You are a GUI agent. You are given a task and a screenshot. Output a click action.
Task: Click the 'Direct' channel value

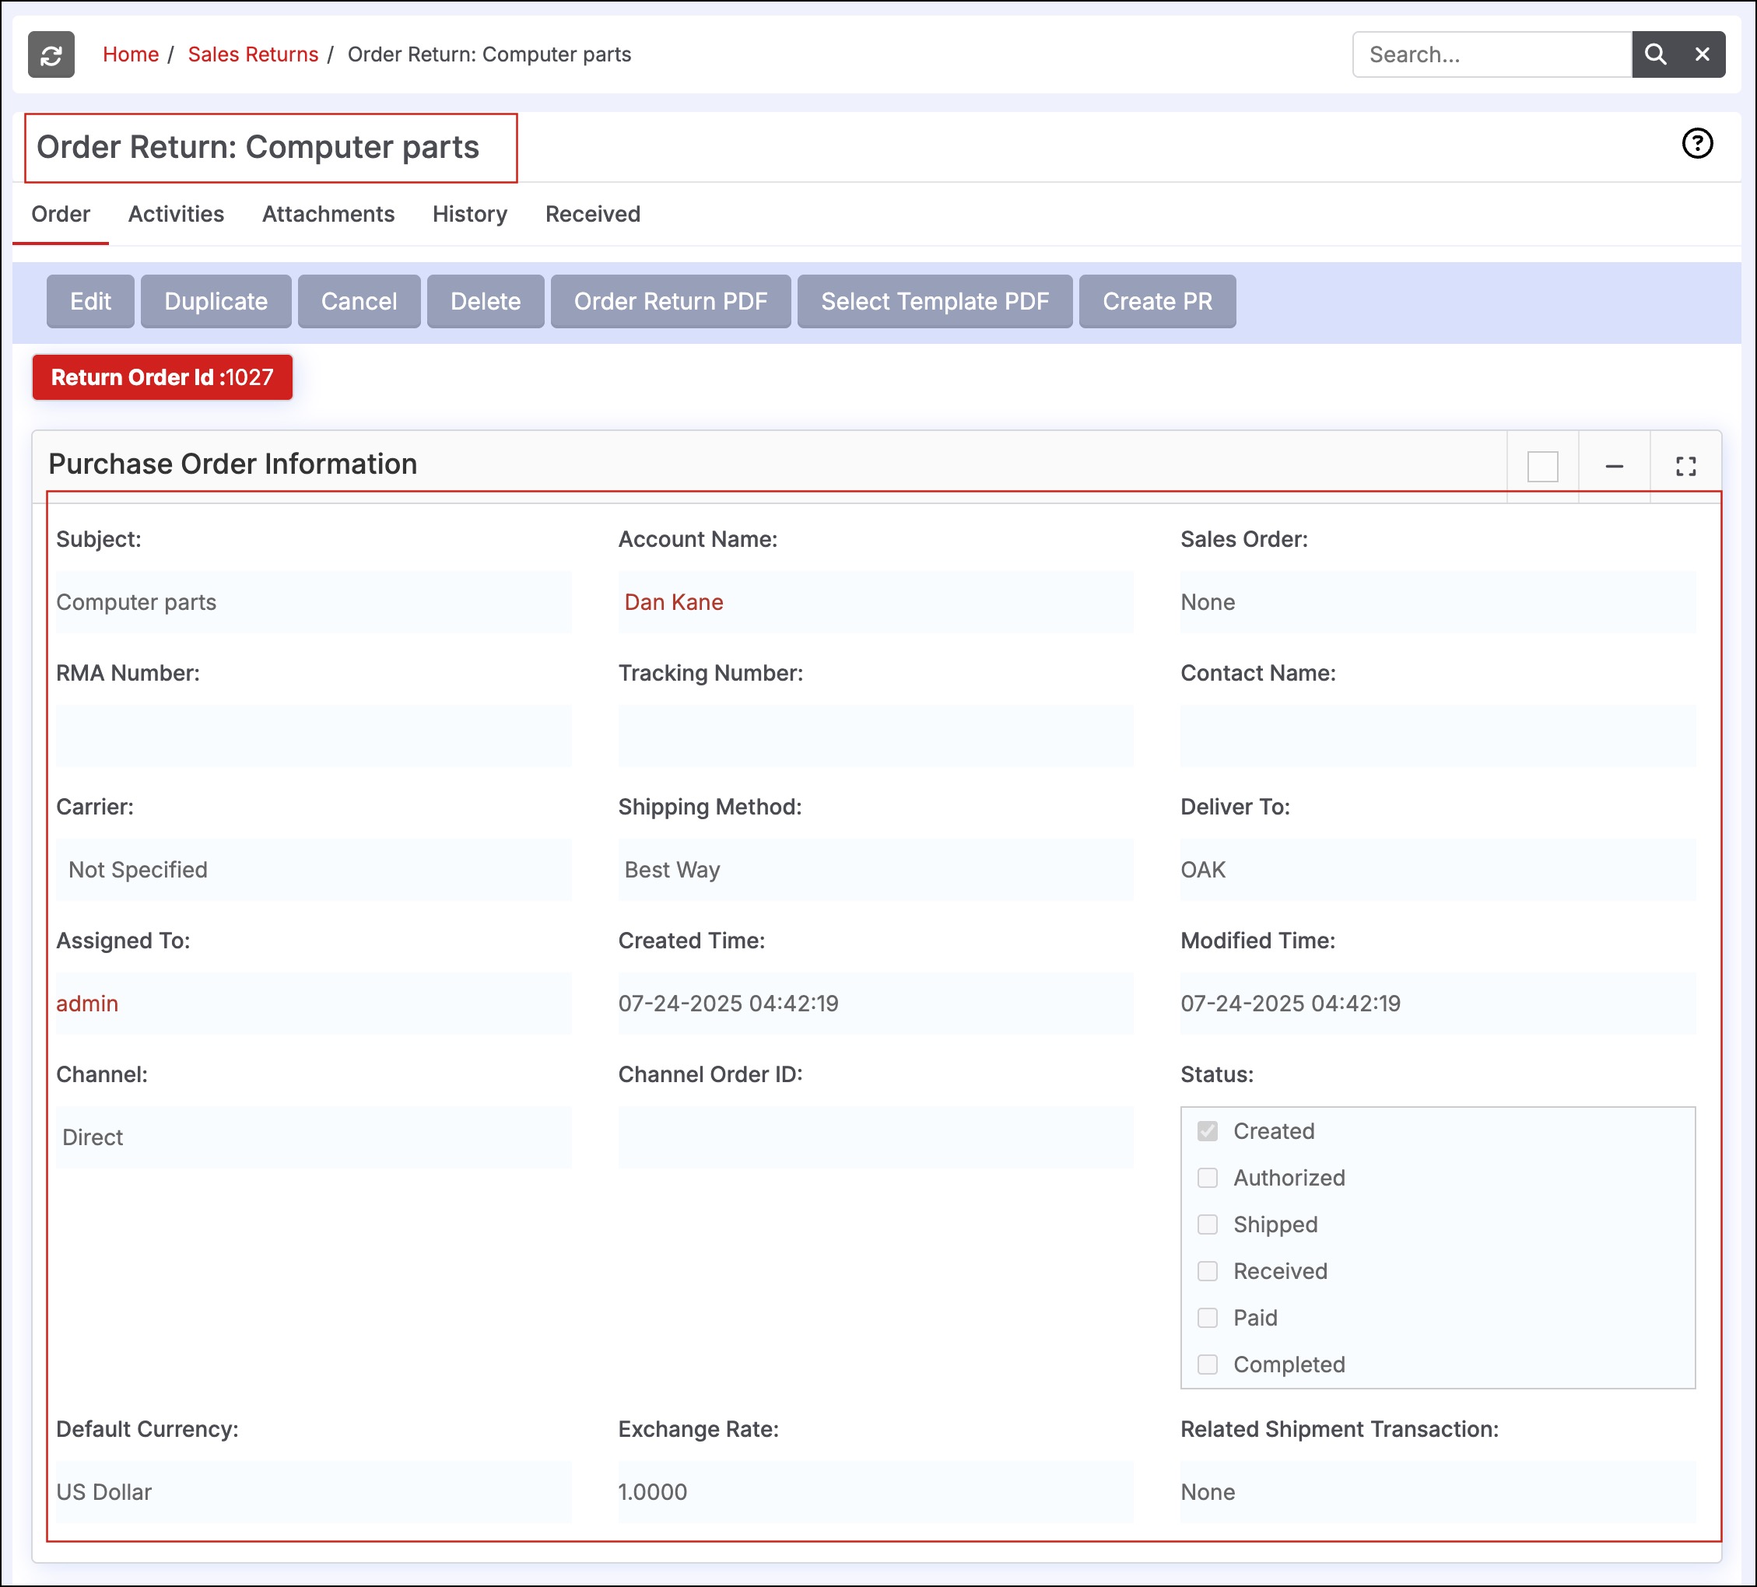[93, 1137]
